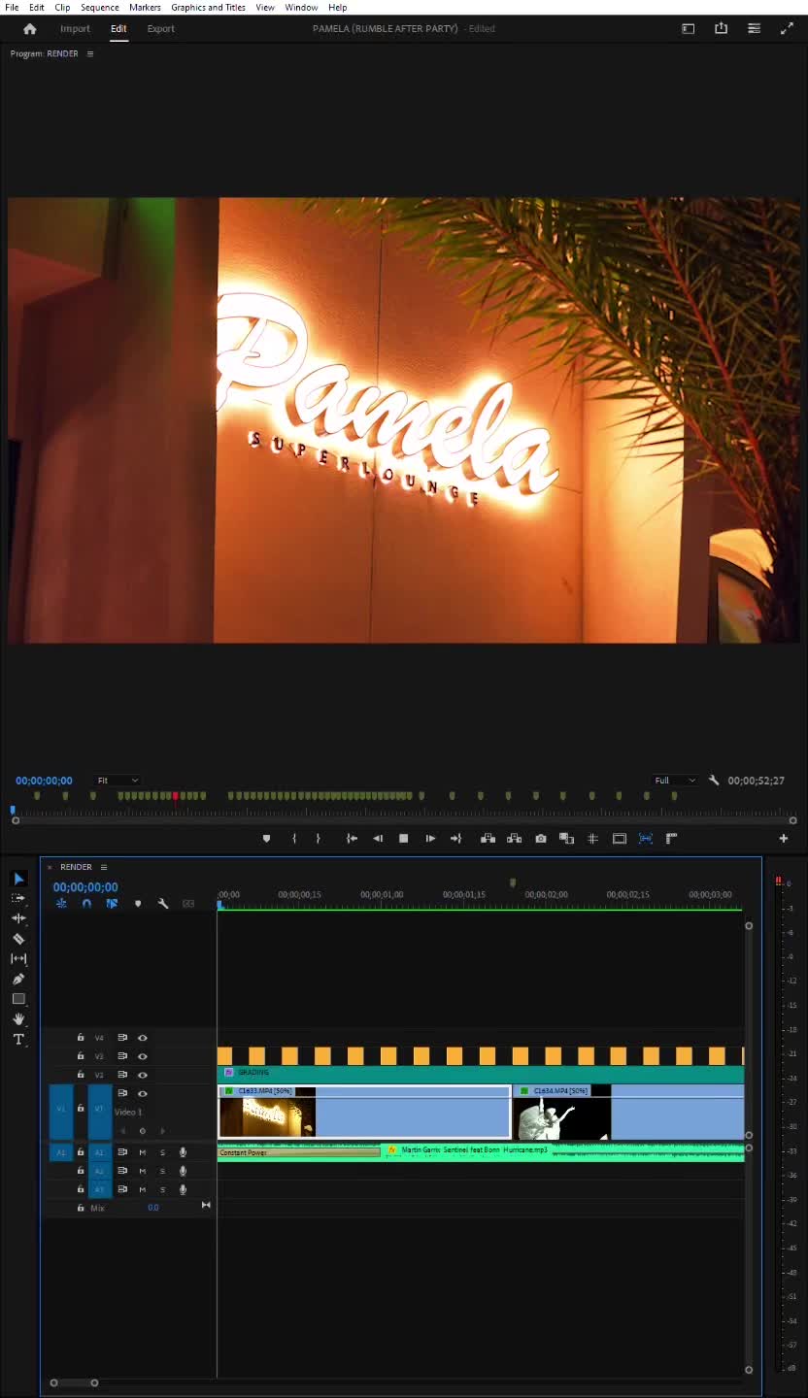Screen dimensions: 808x1398
Task: Open the Workspaces icon in header
Action: pos(689,29)
